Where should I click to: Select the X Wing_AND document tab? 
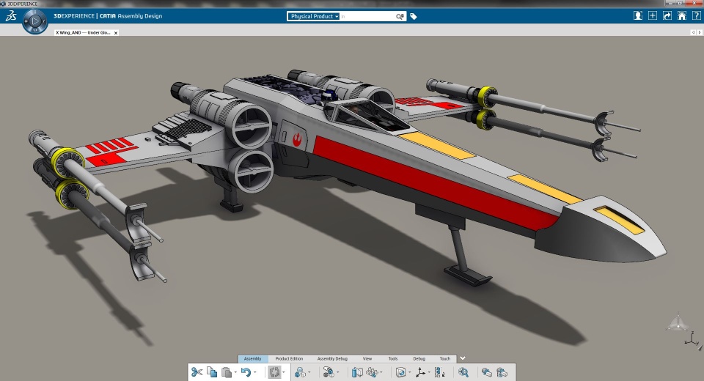coord(83,33)
